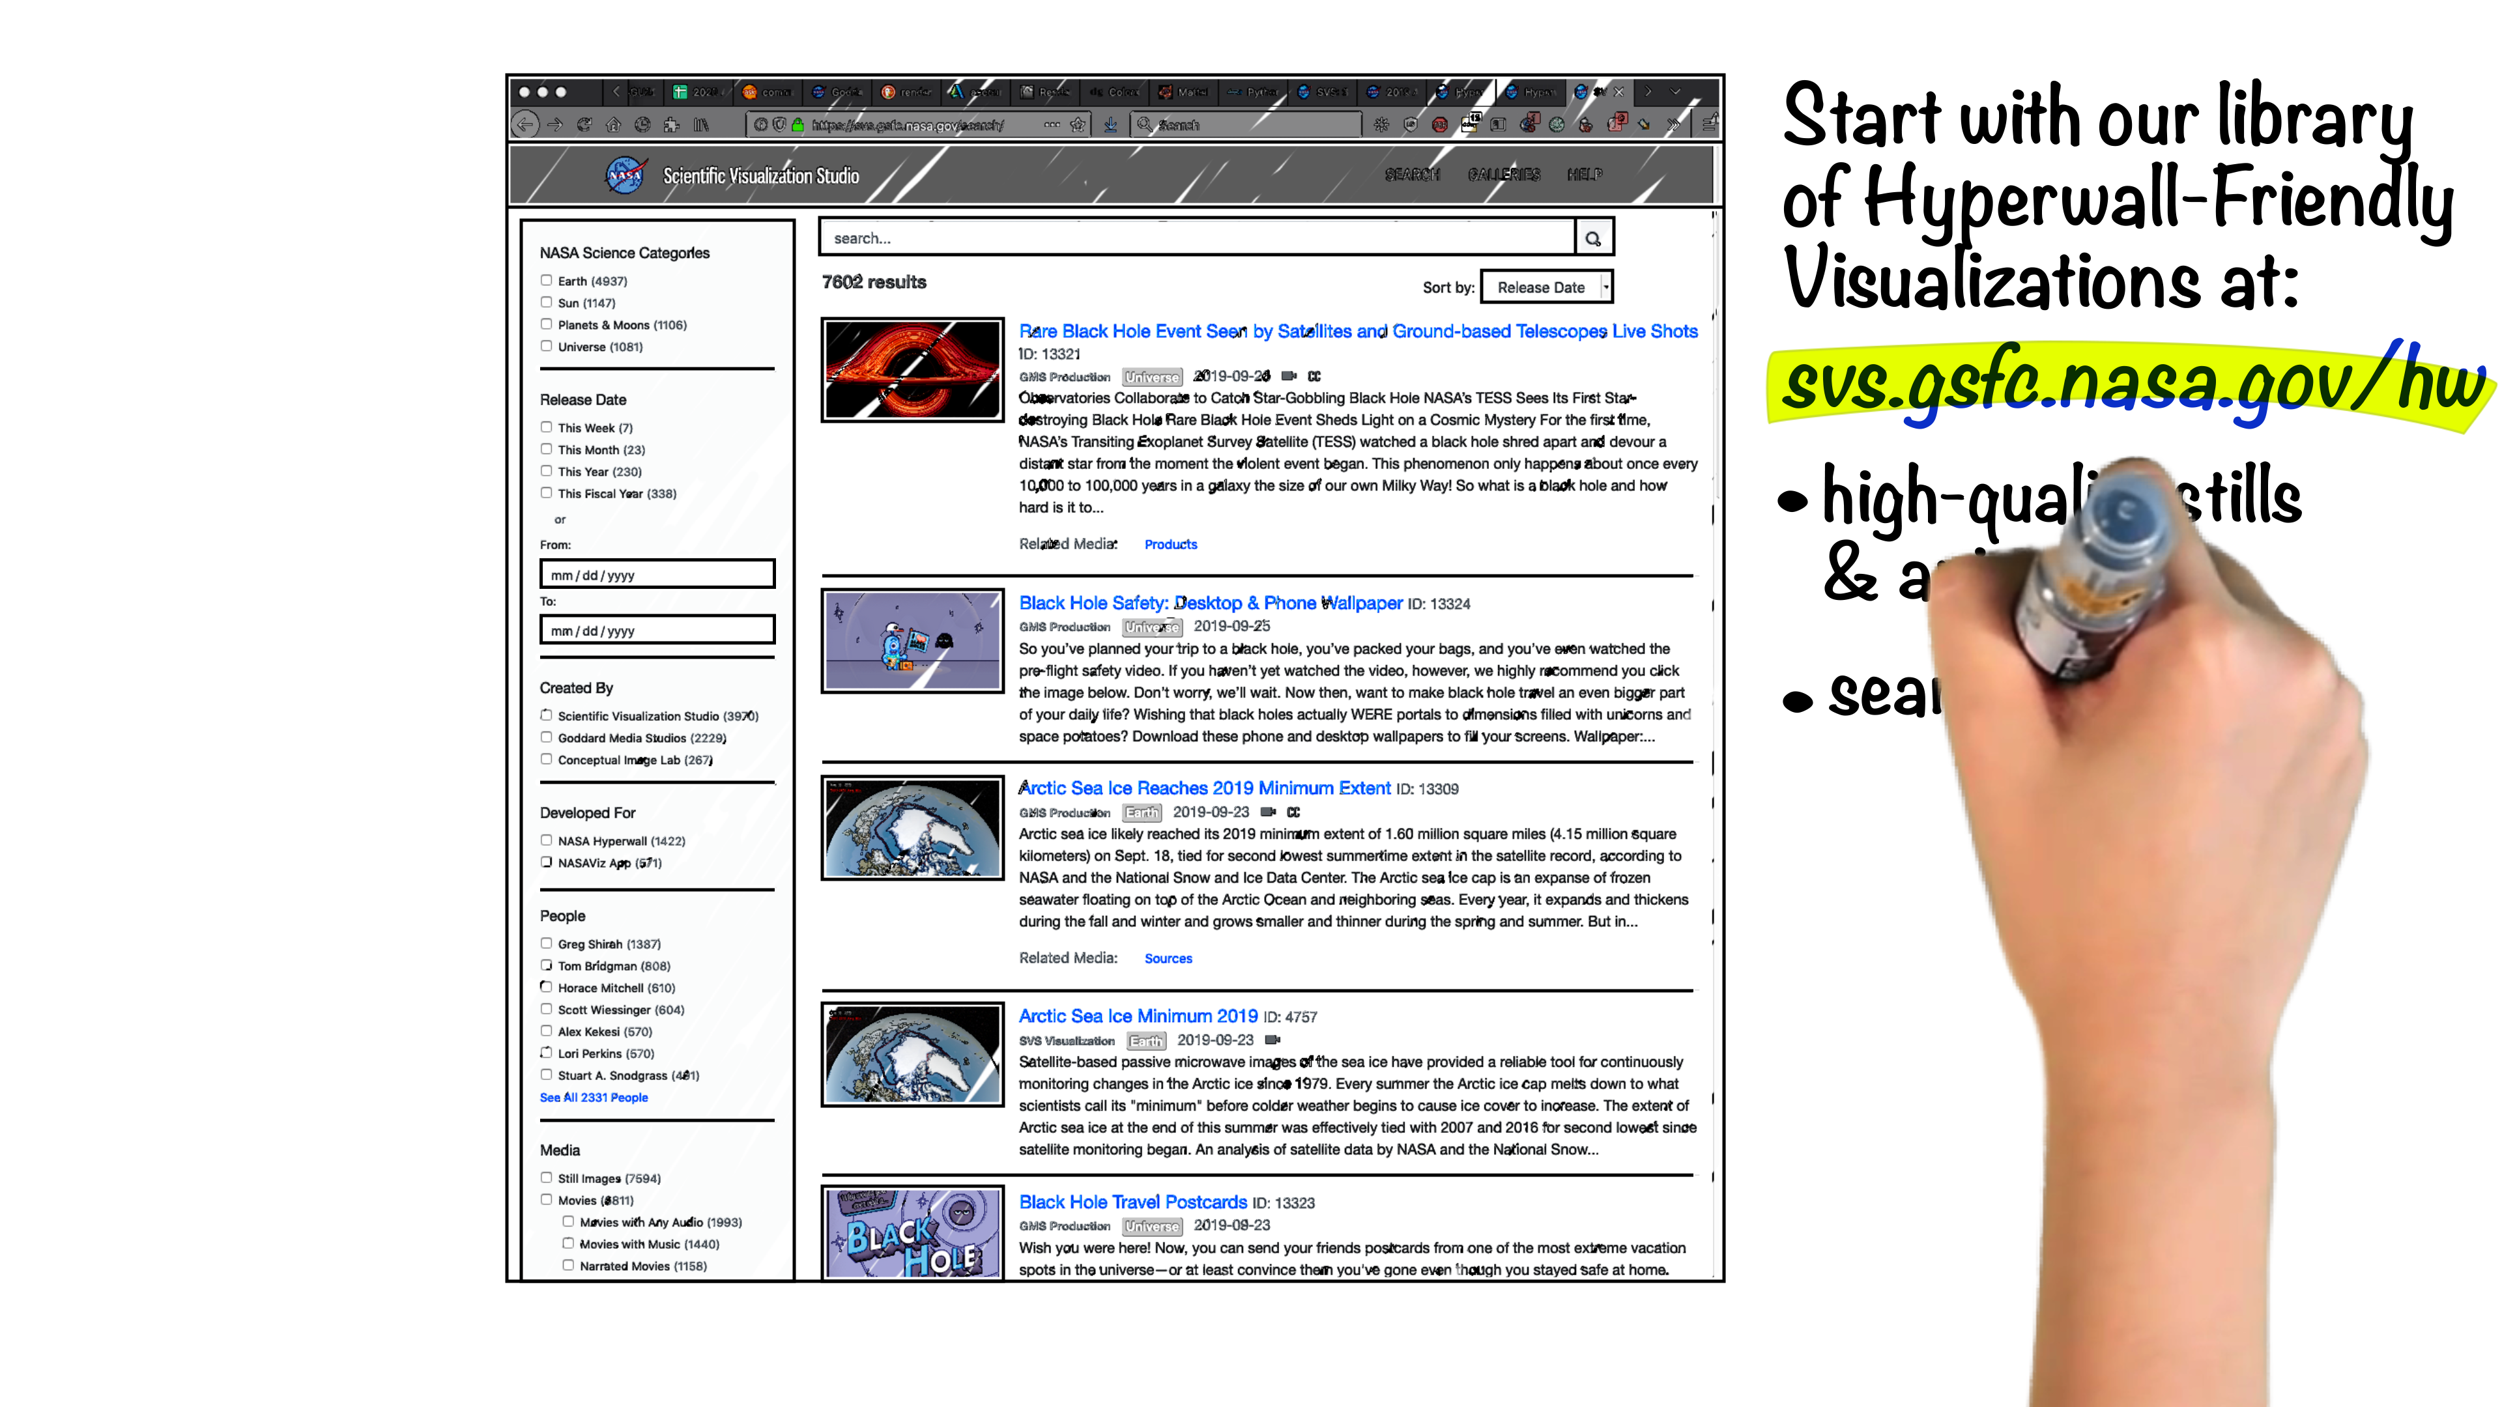Viewport: 2502px width, 1407px height.
Task: Go back with the browser back arrow
Action: click(x=525, y=124)
